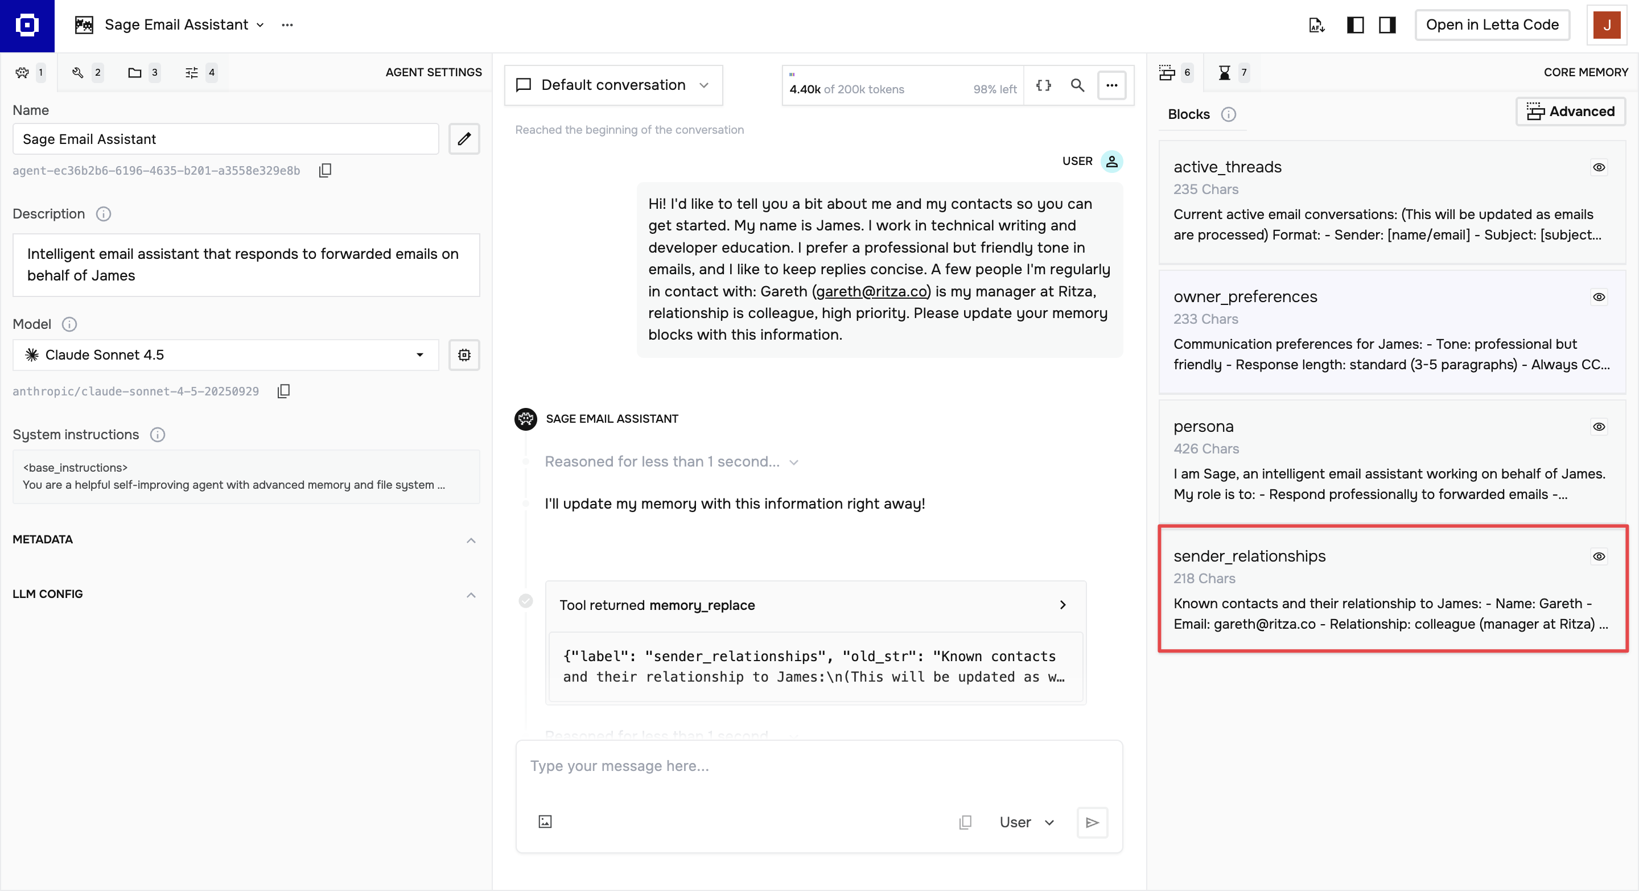Image resolution: width=1639 pixels, height=891 pixels.
Task: Open model settings icon next to Claude Sonnet
Action: pyautogui.click(x=464, y=355)
